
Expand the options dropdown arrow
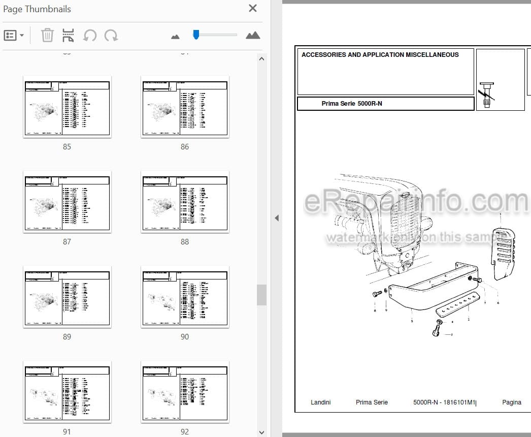[x=22, y=35]
